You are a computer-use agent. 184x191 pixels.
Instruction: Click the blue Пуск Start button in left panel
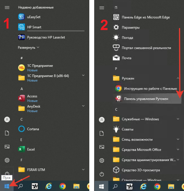point(7,186)
